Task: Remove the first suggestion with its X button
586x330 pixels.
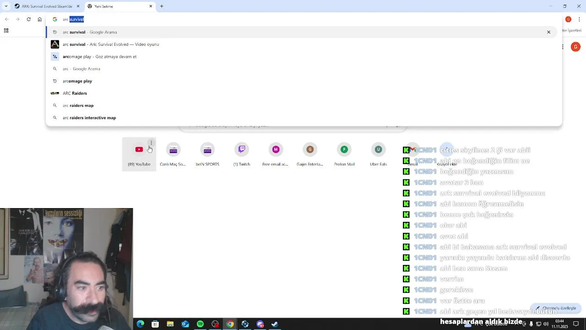Action: point(548,32)
